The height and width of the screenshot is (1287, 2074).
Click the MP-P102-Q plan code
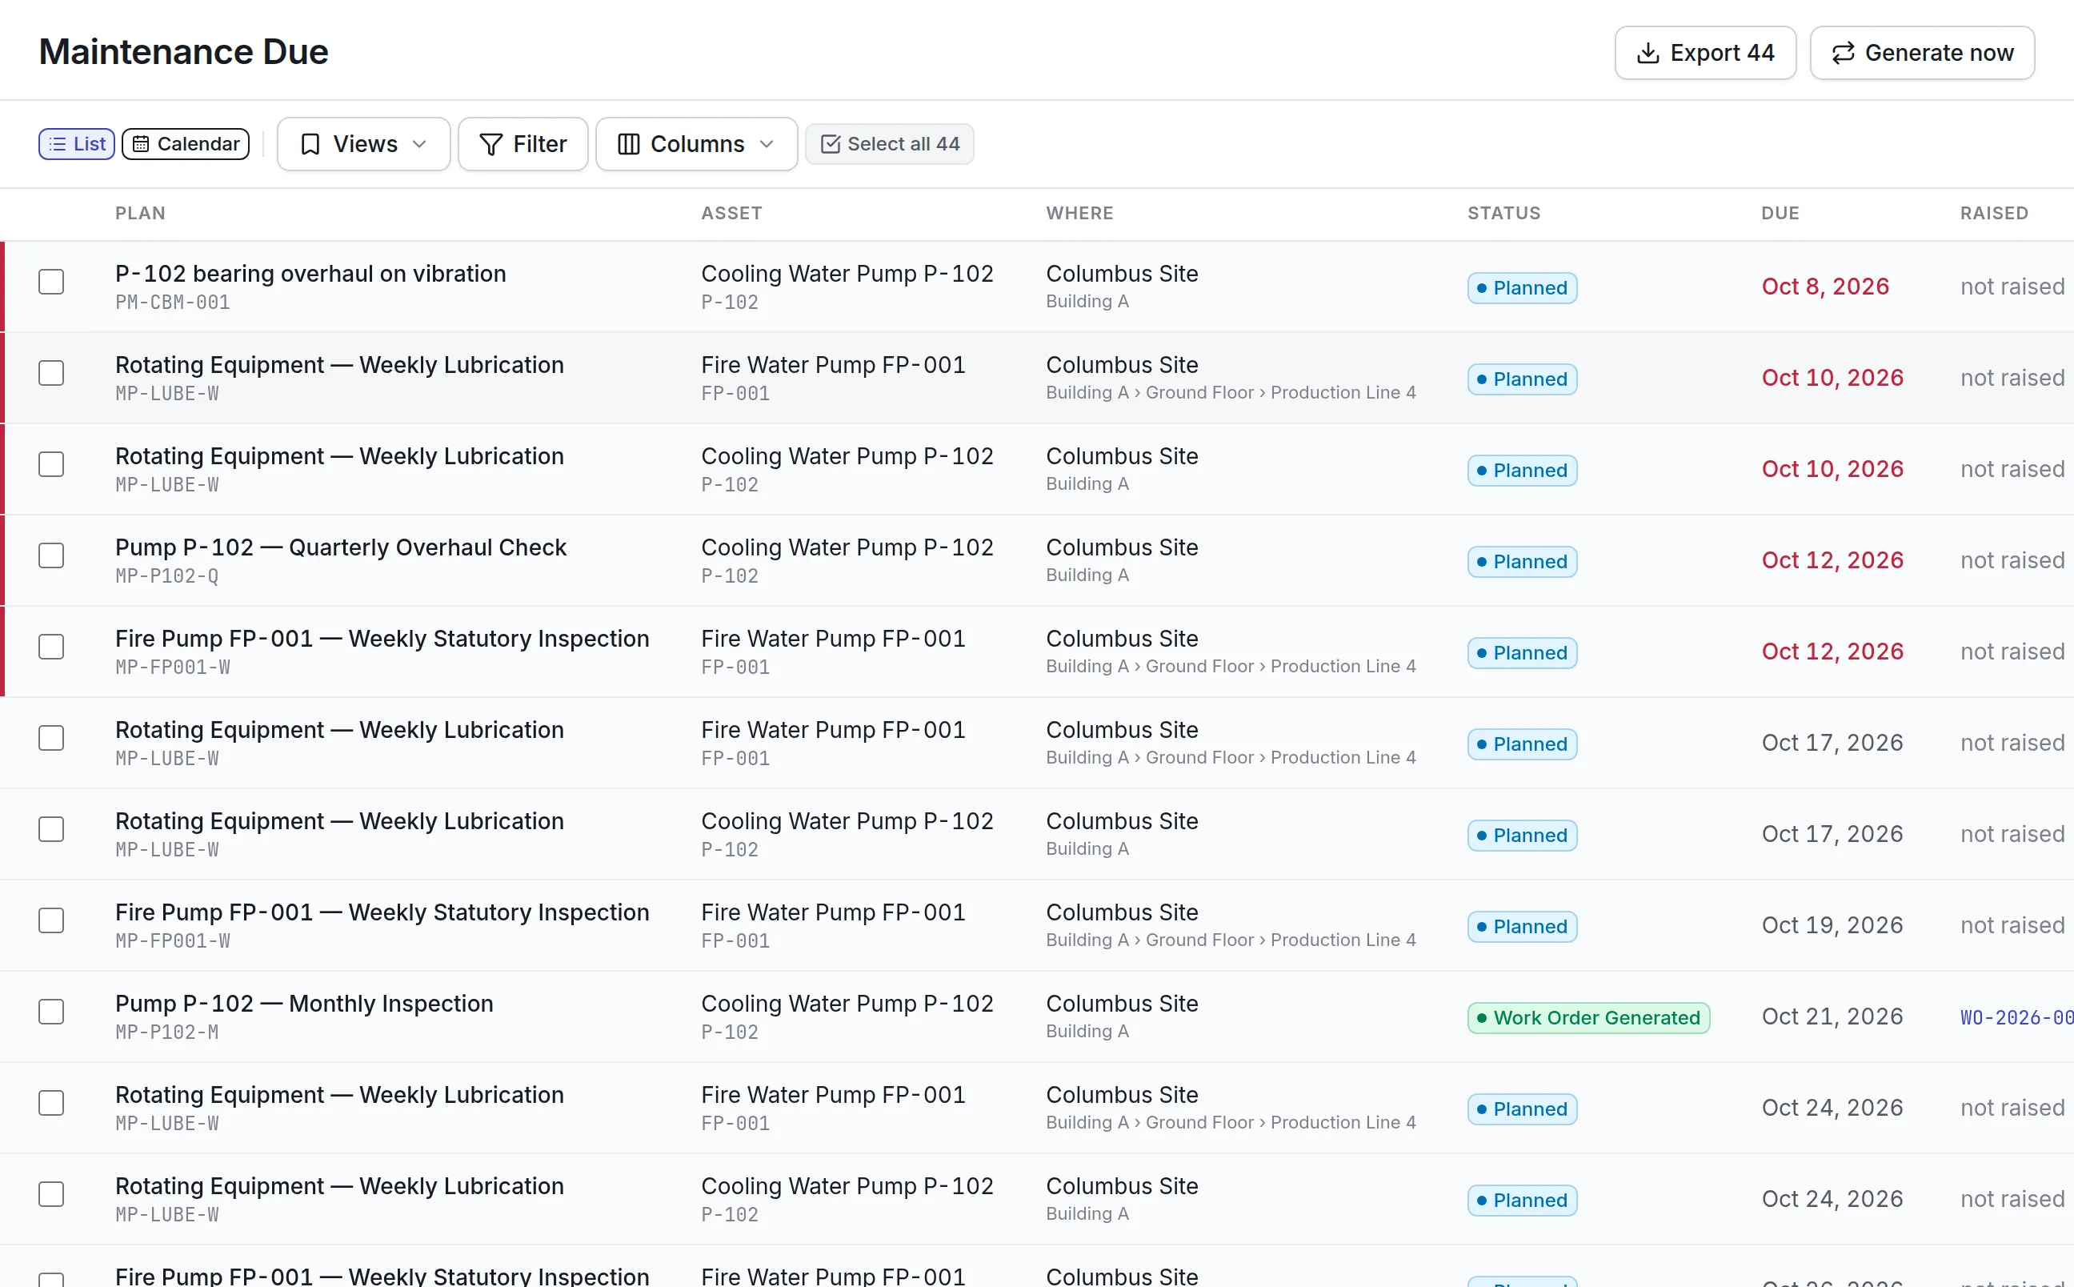point(166,576)
